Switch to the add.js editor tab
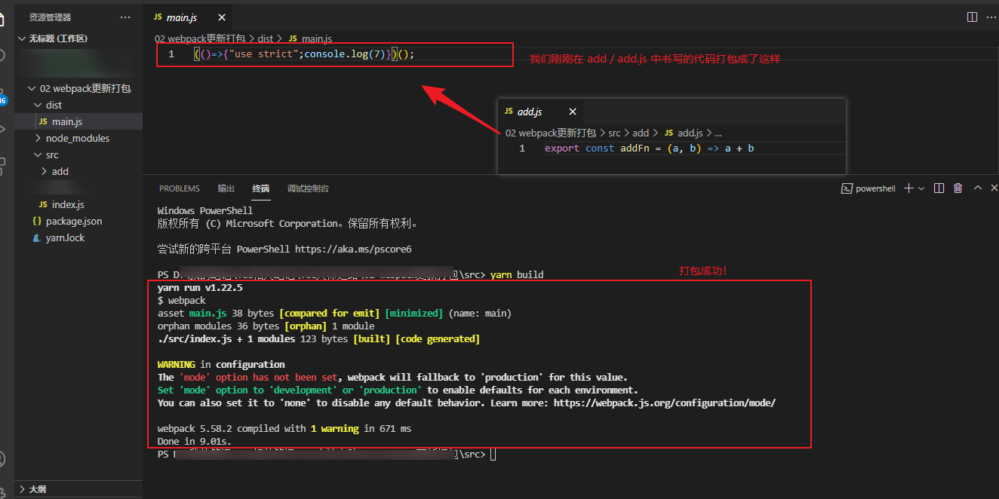 tap(530, 112)
